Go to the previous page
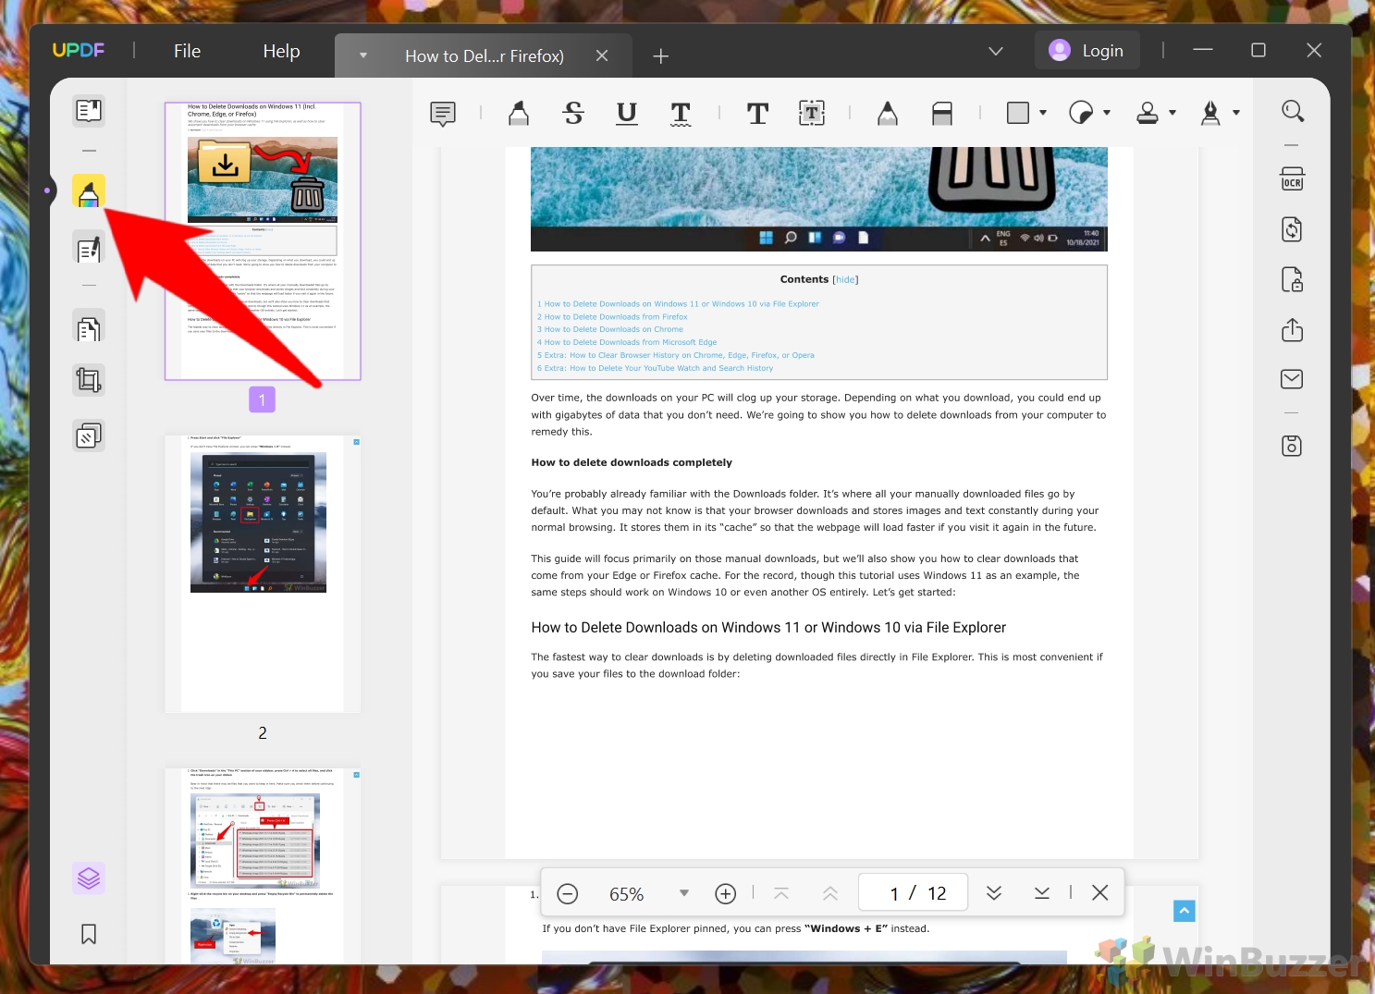1375x994 pixels. tap(830, 893)
